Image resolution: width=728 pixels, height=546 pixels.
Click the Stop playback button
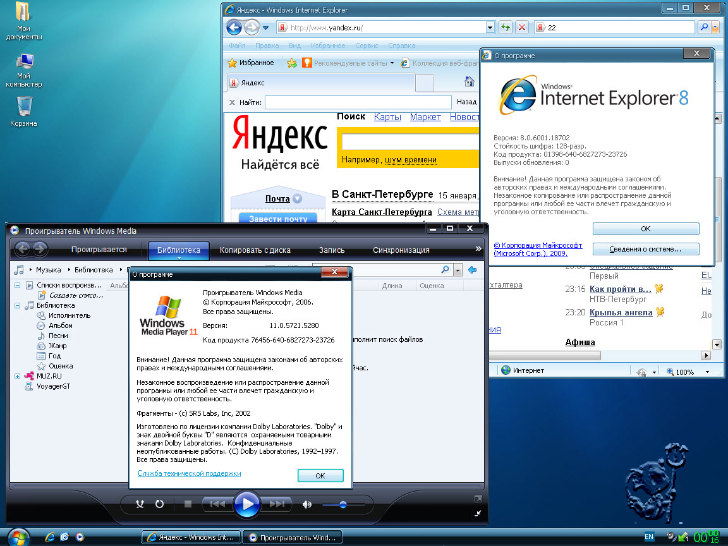click(x=188, y=504)
